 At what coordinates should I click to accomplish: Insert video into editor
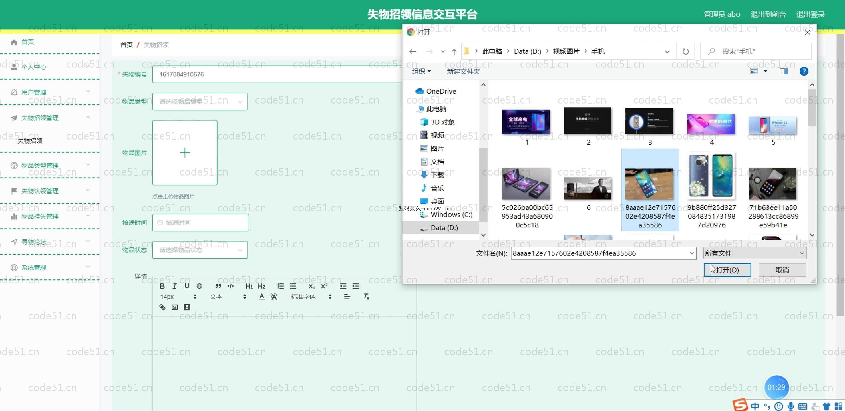point(187,307)
